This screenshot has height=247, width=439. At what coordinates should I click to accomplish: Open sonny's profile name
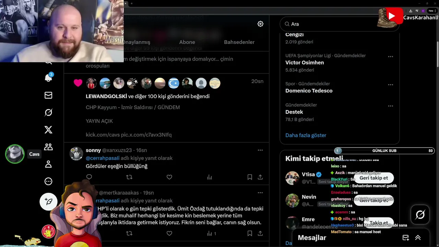[x=93, y=150]
